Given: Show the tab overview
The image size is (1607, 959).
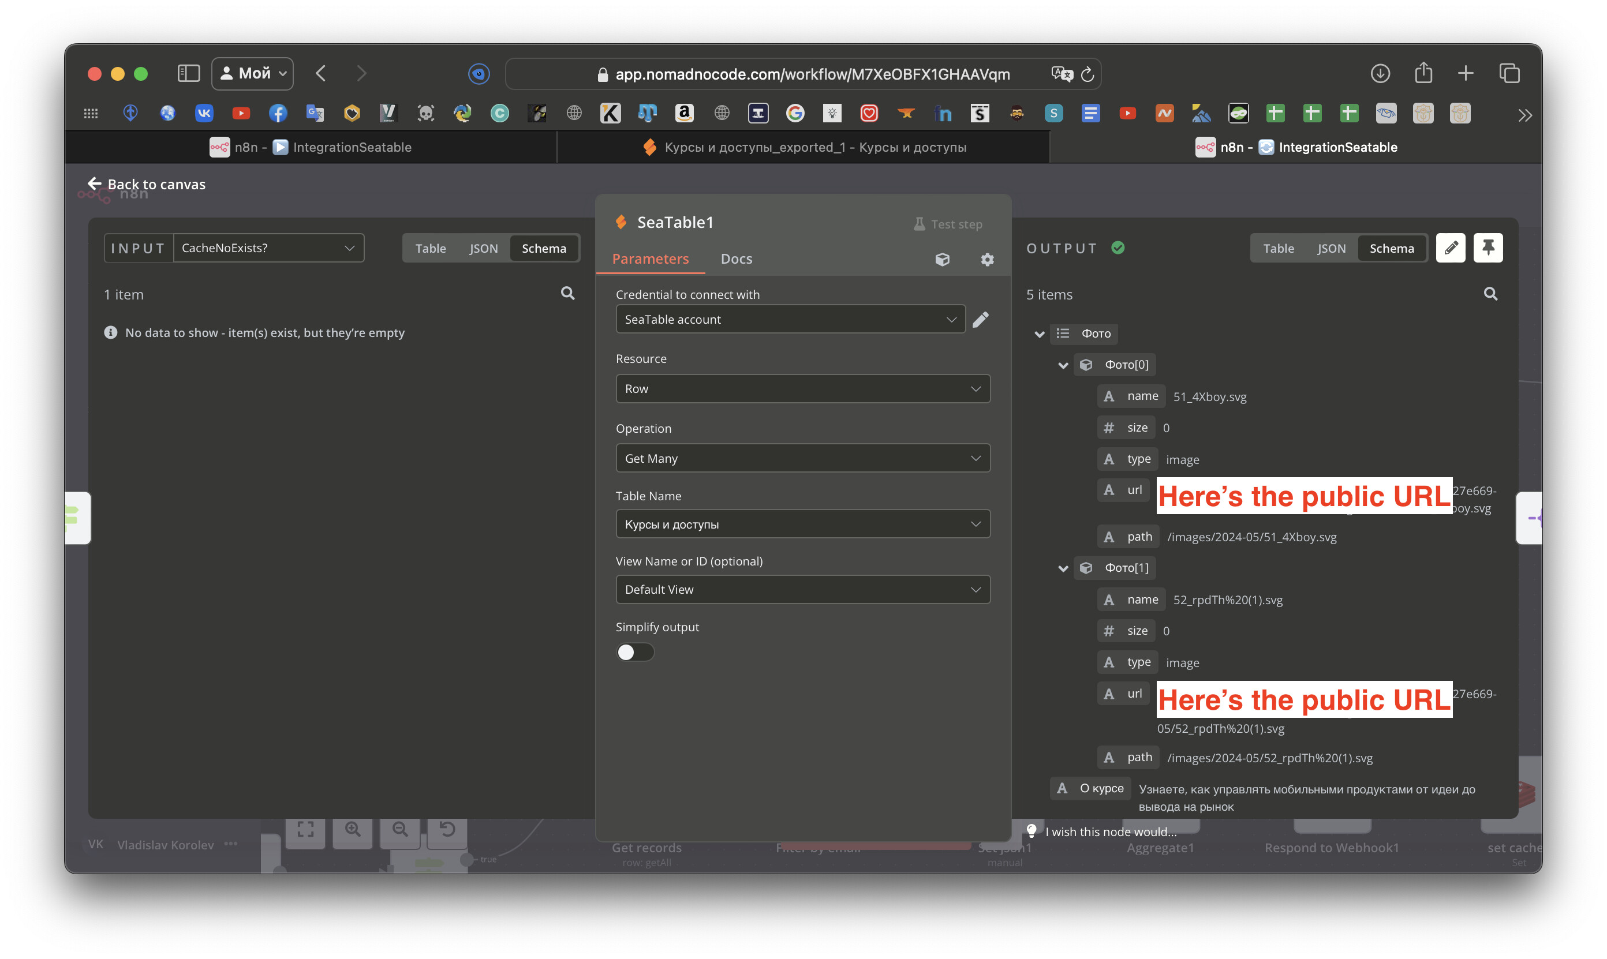Looking at the screenshot, I should [x=1509, y=73].
